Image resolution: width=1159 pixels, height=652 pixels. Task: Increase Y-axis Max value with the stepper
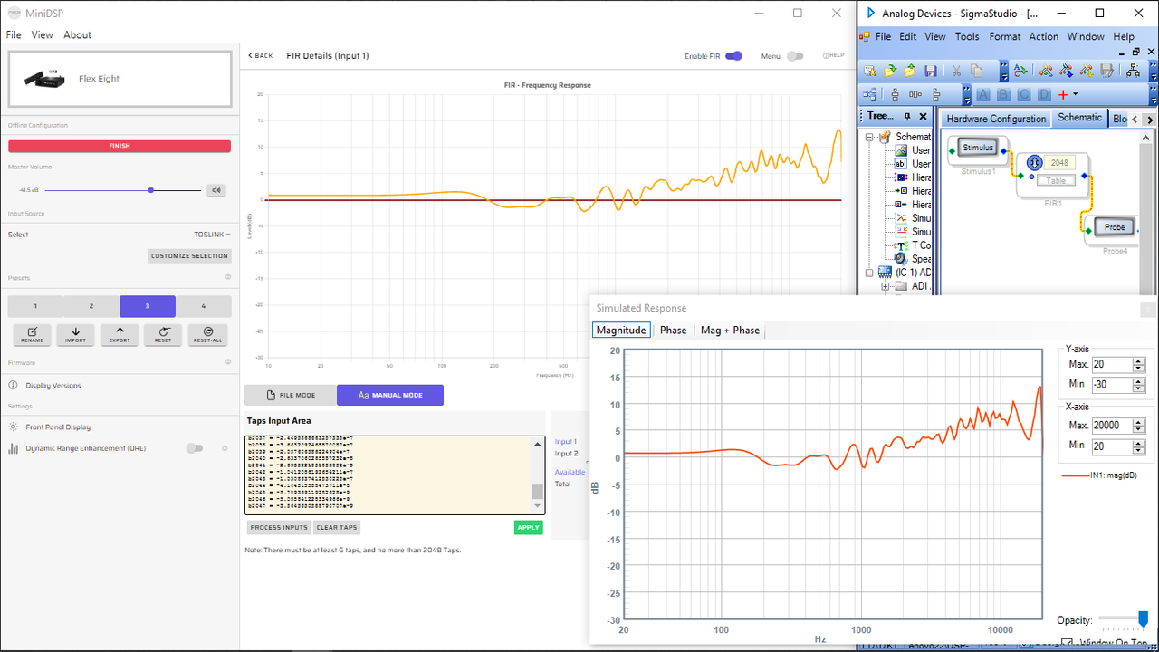(x=1138, y=361)
